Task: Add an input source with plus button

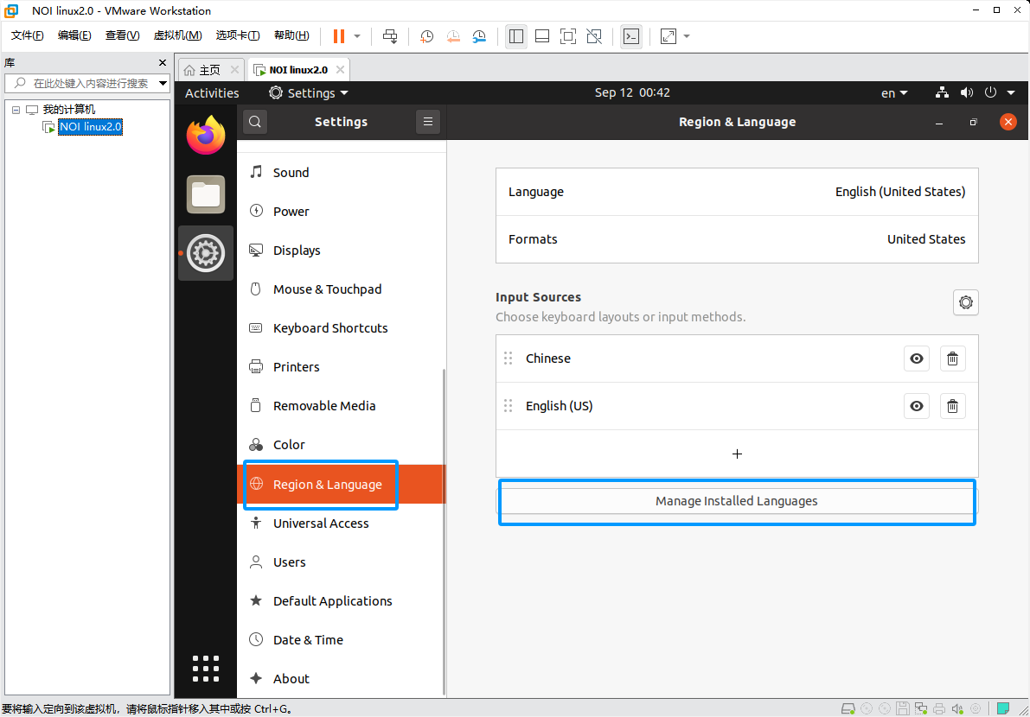Action: click(737, 454)
